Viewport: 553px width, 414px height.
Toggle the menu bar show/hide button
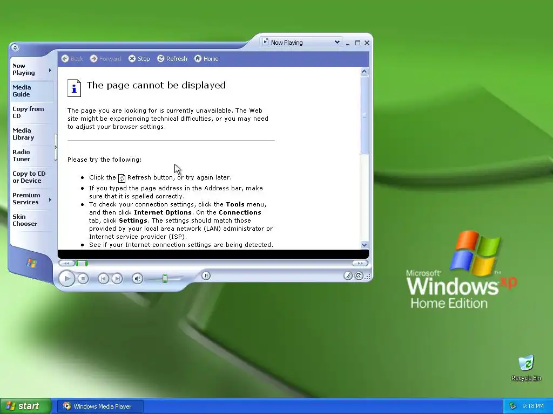click(15, 47)
